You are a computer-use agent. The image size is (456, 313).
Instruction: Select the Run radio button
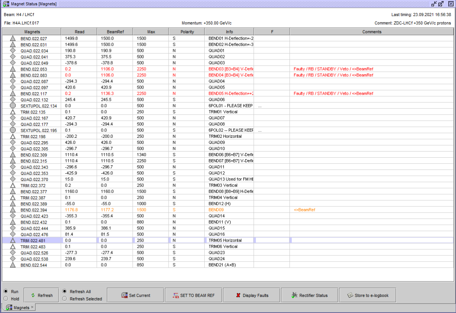[x=6, y=292]
